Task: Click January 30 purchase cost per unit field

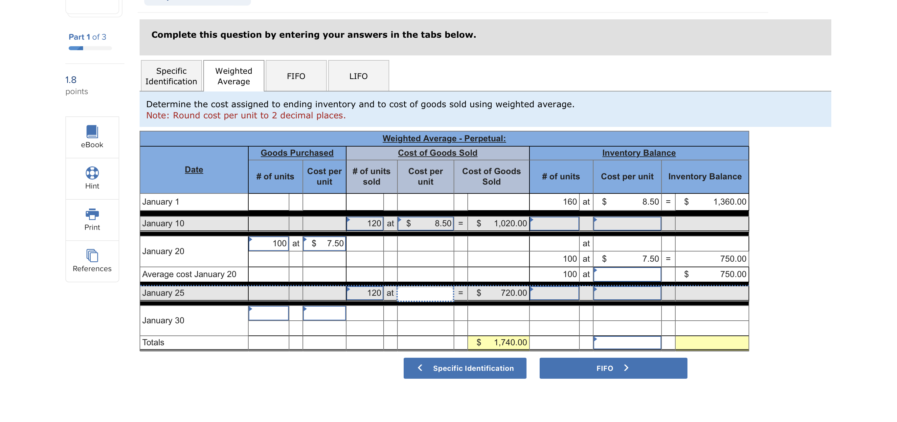Action: tap(324, 313)
